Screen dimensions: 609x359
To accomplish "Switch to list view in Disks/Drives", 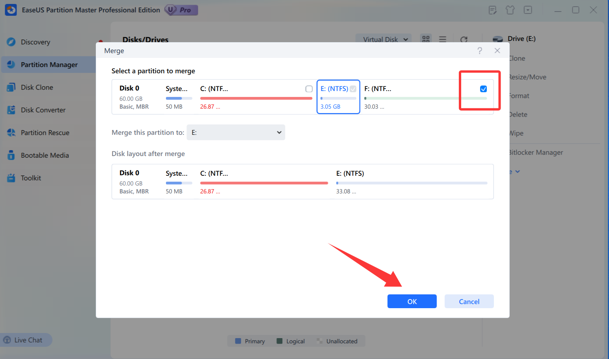I will [443, 39].
